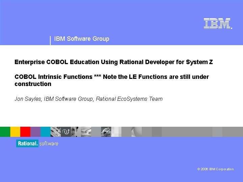The image size is (243, 182).
Task: Click the hands photo tile
Action: [106, 132]
